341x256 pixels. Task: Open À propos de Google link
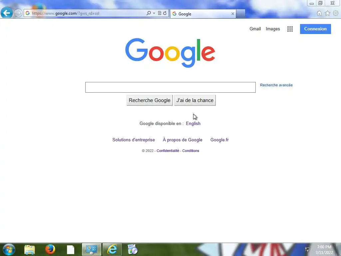coord(182,140)
